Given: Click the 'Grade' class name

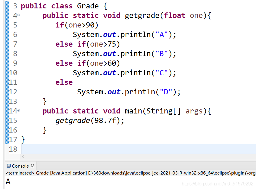Looking at the screenshot, I should [88, 6].
